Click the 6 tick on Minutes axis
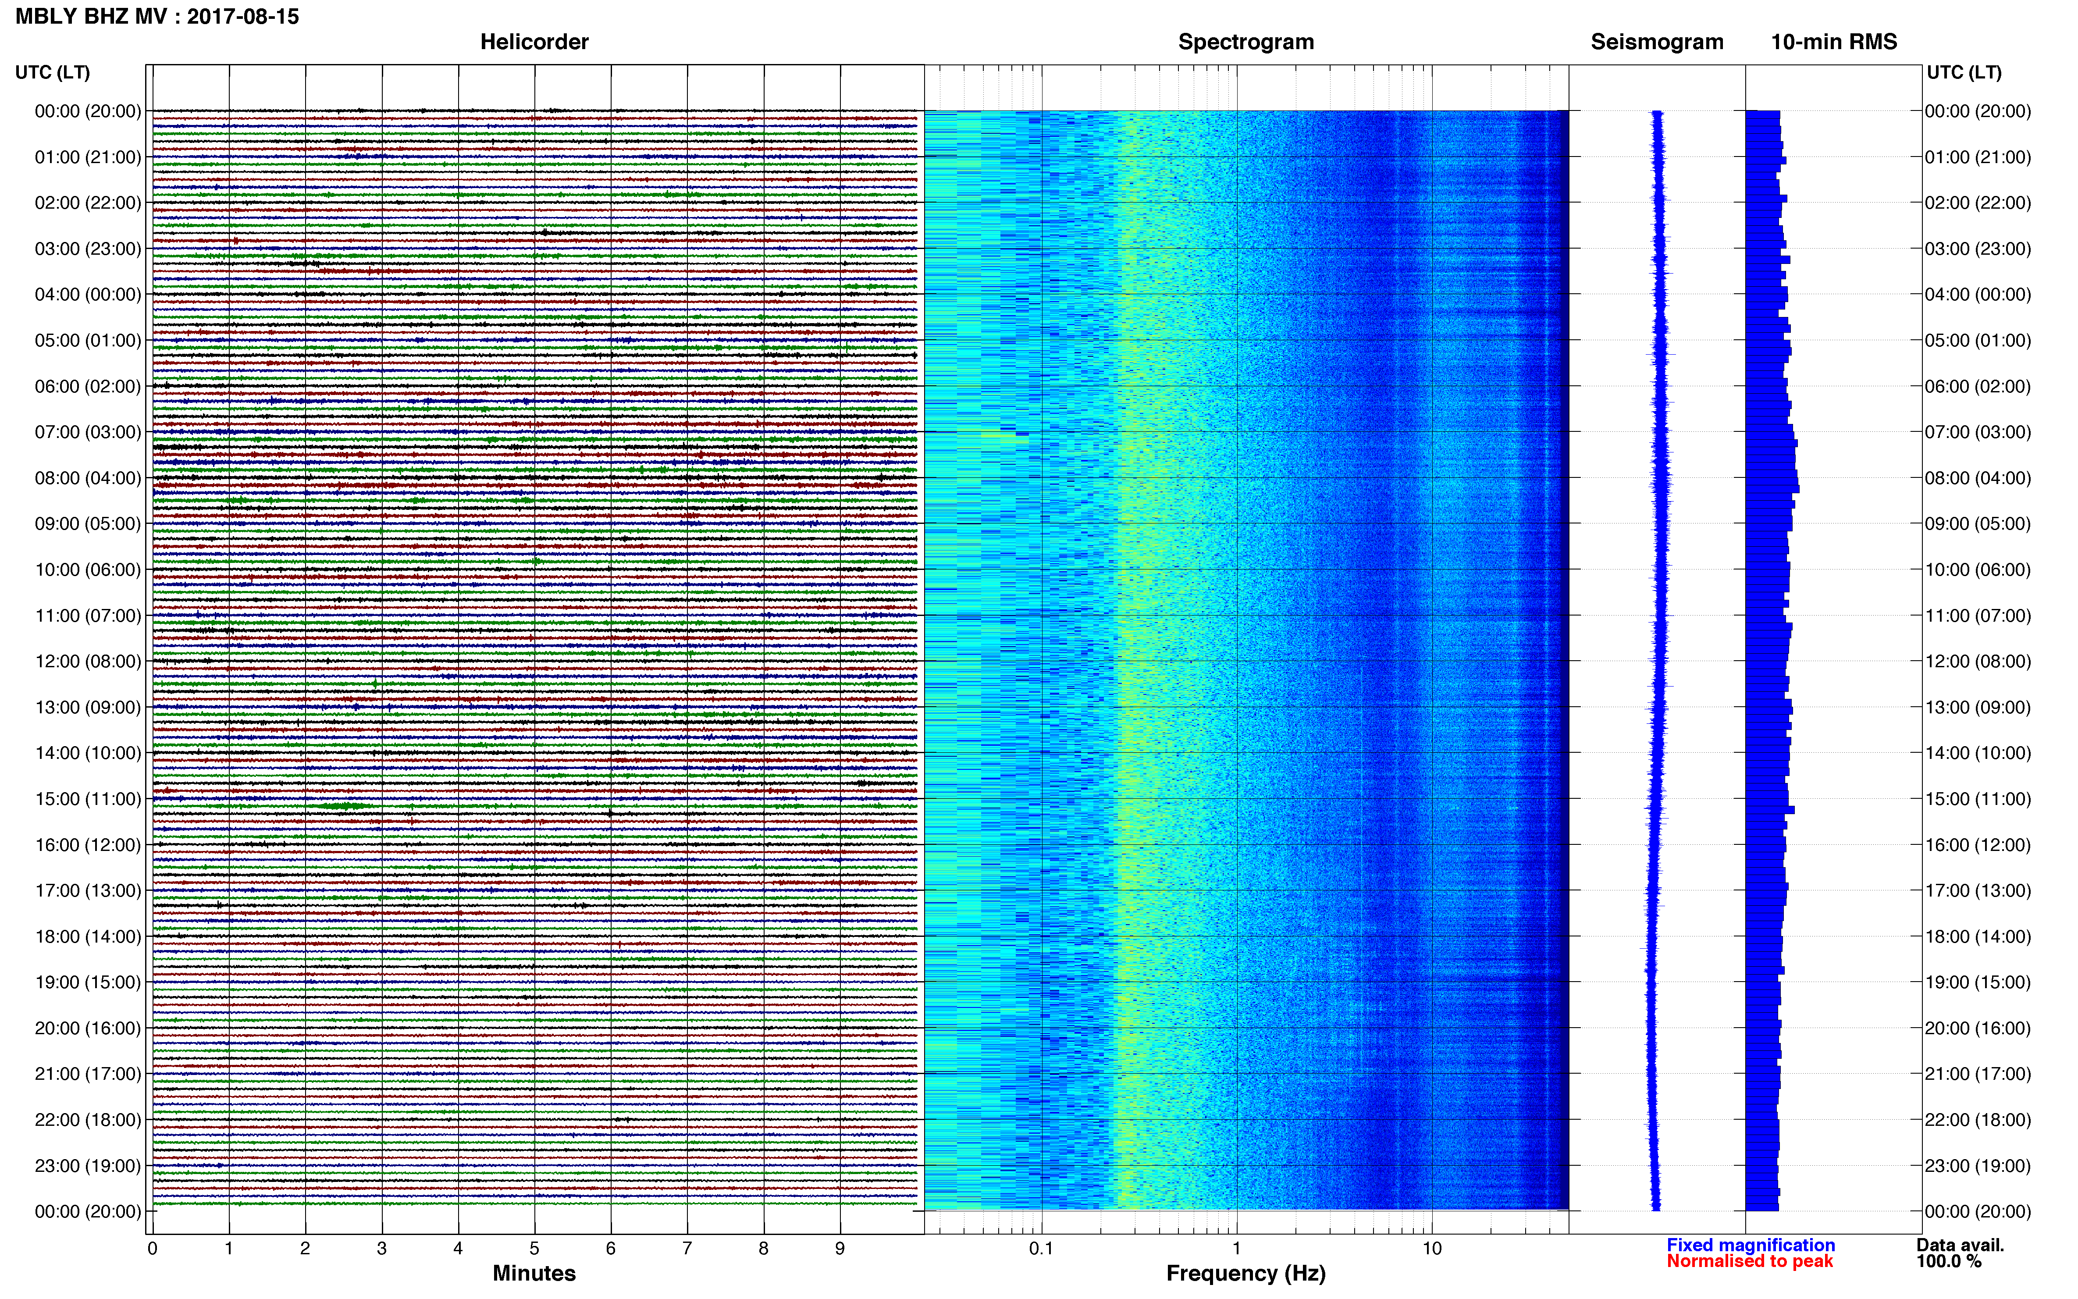The image size is (2078, 1299). tap(611, 1248)
